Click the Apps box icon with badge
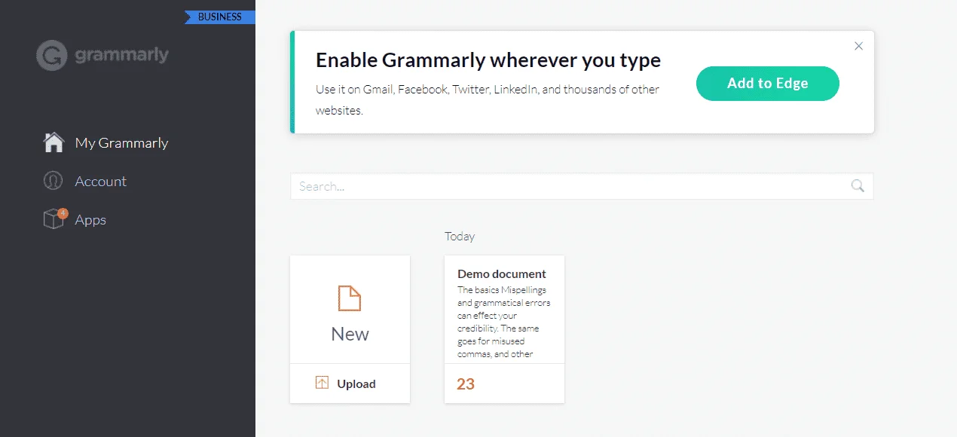Image resolution: width=957 pixels, height=437 pixels. point(55,218)
